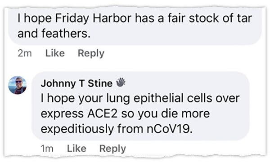Viewport: 270px width, 162px height.
Task: Click the 2m timestamp of the first comment
Action: coord(25,53)
